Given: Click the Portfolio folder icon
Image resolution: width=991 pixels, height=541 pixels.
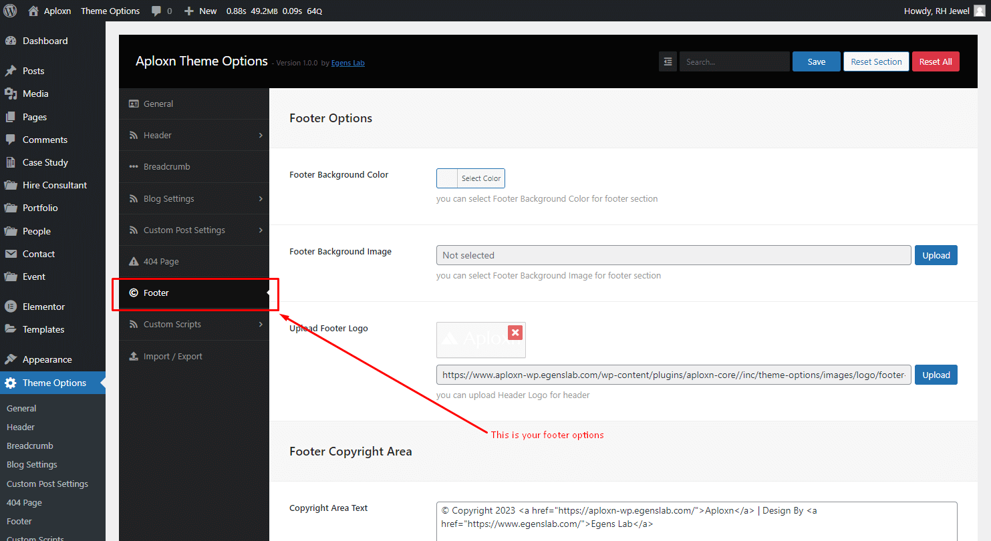Looking at the screenshot, I should (x=11, y=208).
